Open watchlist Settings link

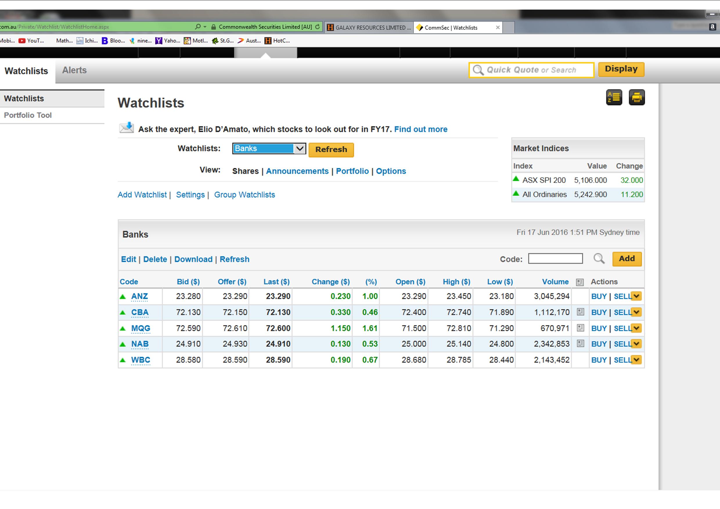click(190, 195)
